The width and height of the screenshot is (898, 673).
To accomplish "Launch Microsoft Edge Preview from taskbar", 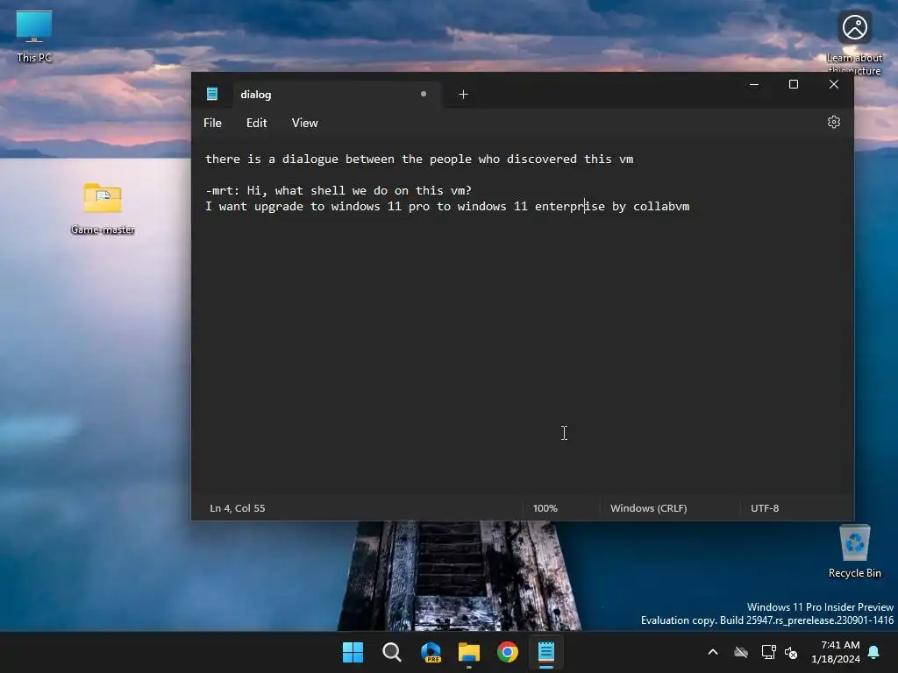I will [x=431, y=652].
